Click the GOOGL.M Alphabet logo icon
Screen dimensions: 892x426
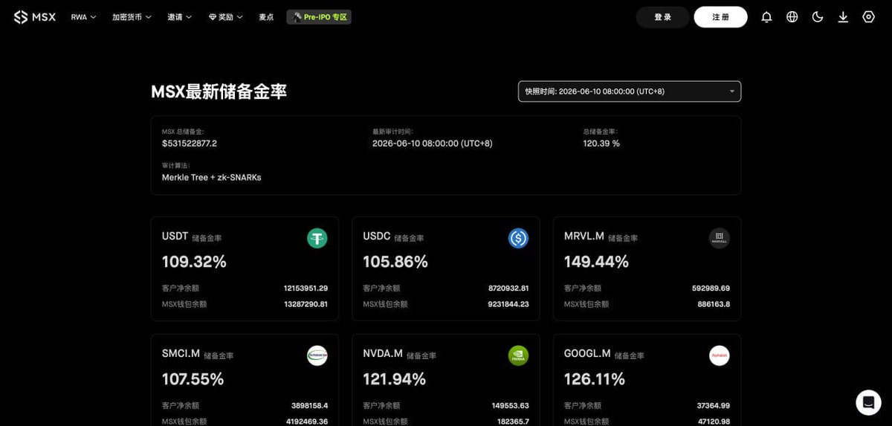coord(719,355)
